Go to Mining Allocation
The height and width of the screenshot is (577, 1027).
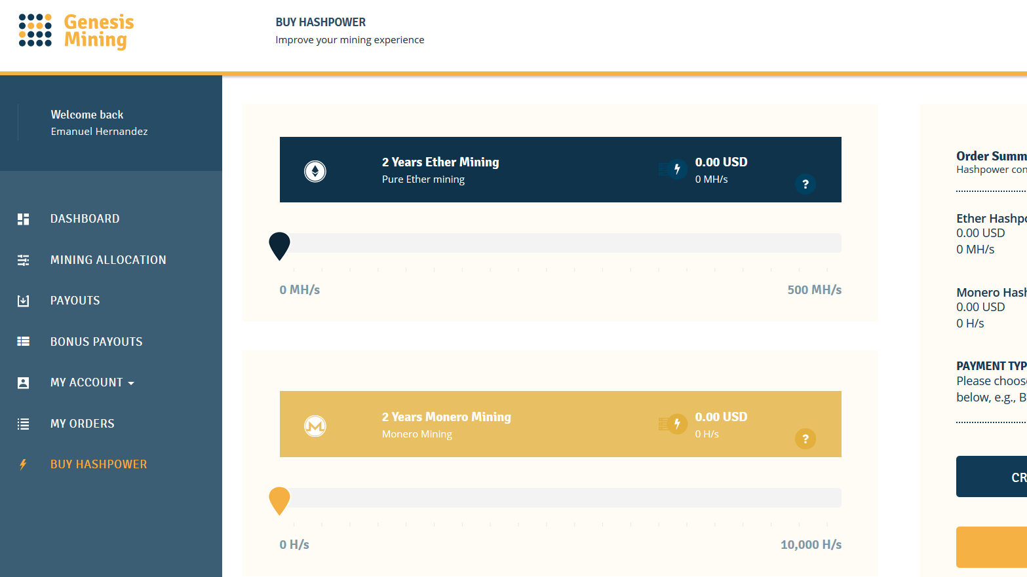[108, 260]
